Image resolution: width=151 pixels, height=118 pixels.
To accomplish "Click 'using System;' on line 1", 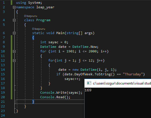I will click(29, 3).
